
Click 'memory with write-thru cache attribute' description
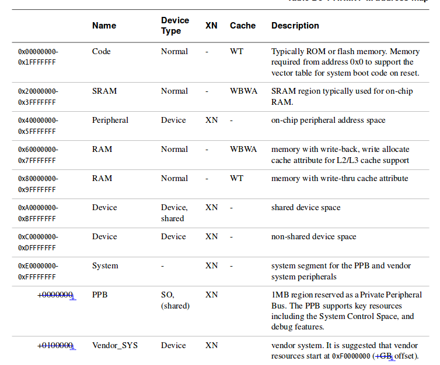(340, 179)
